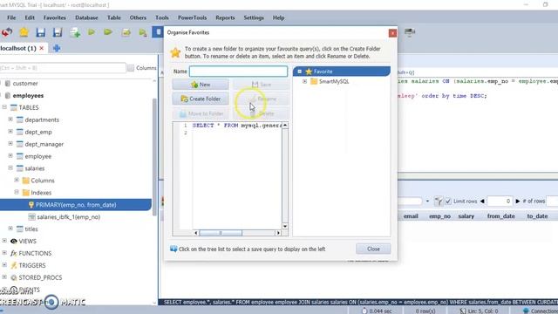
Task: Click the Create Folder button
Action: (x=201, y=99)
